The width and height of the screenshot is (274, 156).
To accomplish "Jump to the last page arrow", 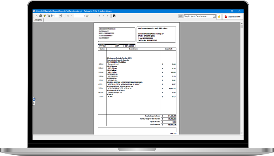I will 103,16.
